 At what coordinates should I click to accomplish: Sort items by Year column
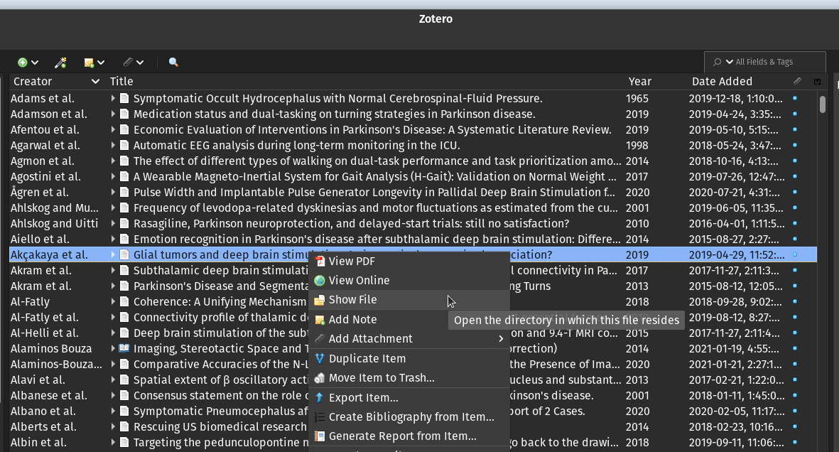[x=640, y=82]
